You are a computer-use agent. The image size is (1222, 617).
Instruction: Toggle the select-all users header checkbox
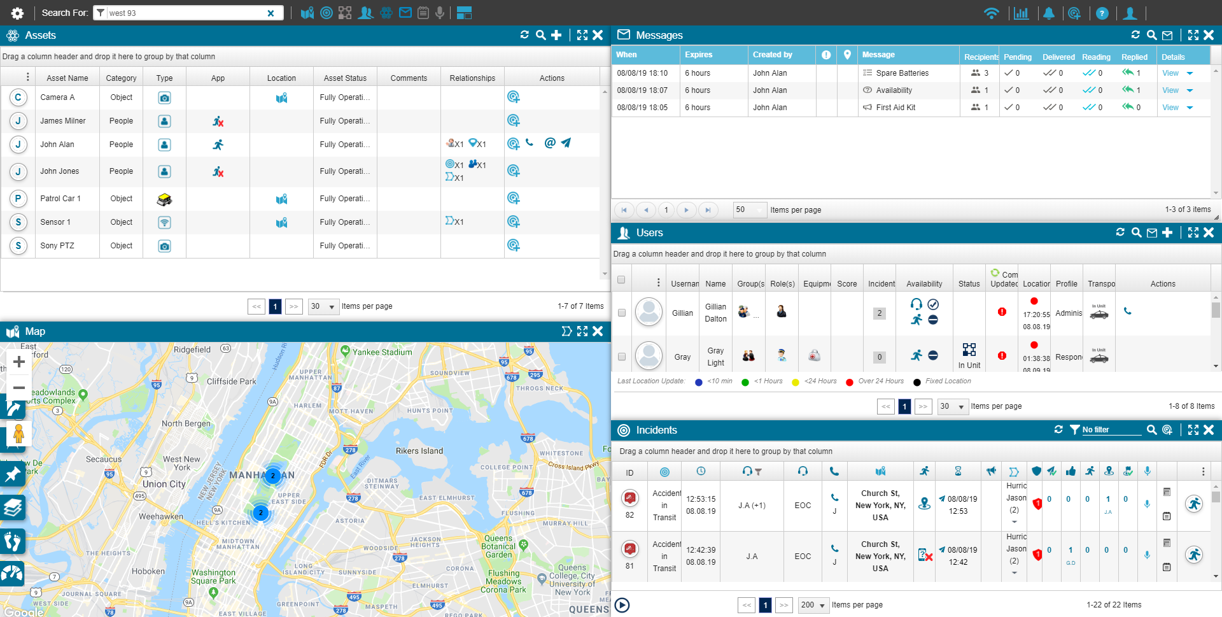(621, 280)
